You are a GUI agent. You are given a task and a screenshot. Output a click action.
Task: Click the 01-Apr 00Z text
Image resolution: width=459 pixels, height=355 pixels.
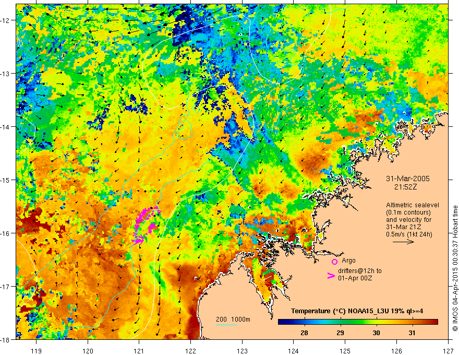(x=355, y=278)
